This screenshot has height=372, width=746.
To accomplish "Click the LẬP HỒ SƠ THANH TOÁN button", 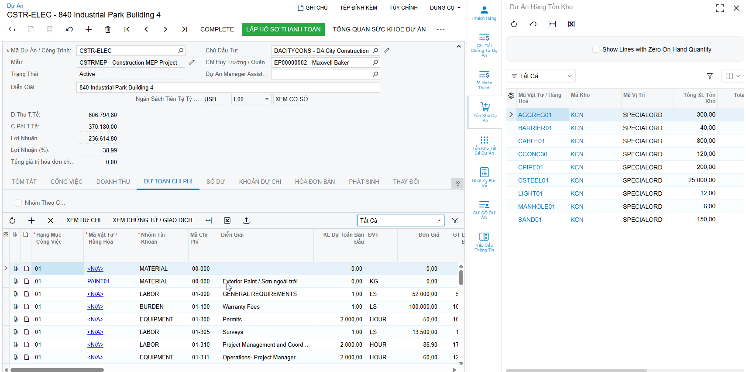I will [x=283, y=29].
